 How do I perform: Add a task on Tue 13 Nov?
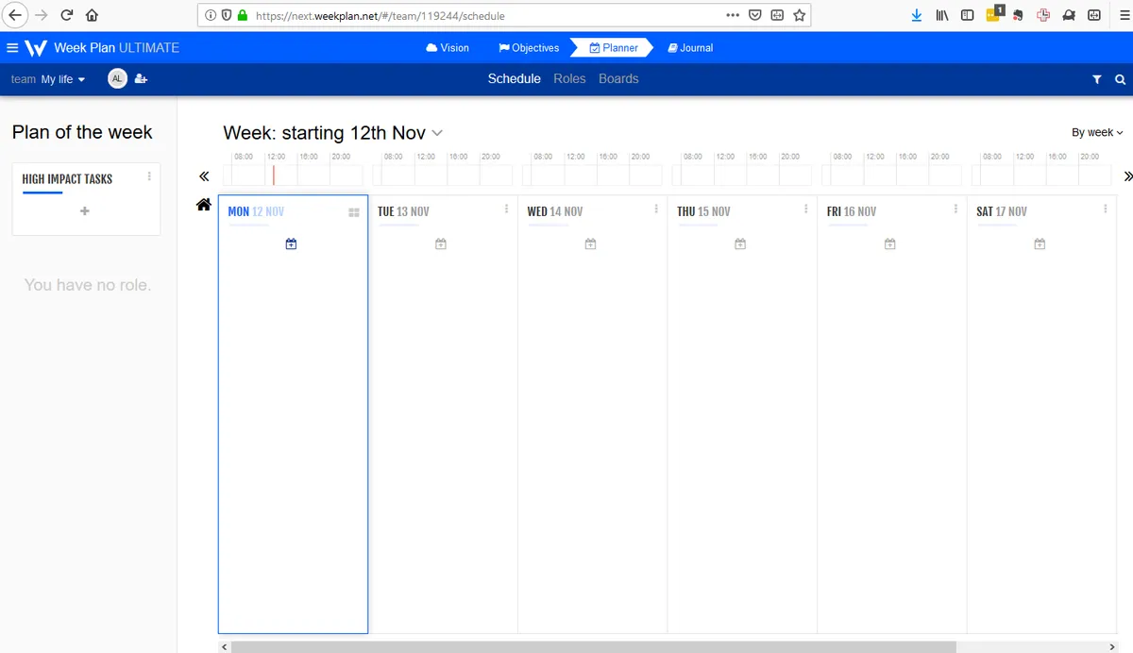tap(441, 244)
